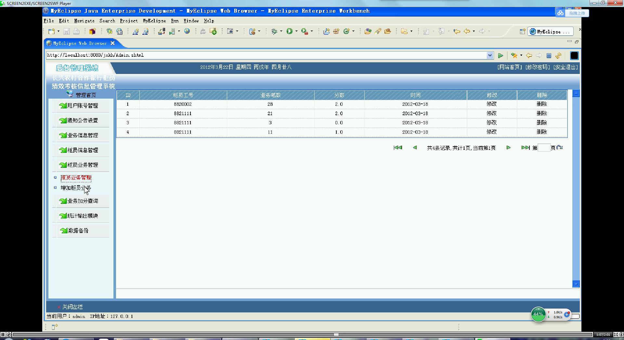Go to next page green arrow

509,148
